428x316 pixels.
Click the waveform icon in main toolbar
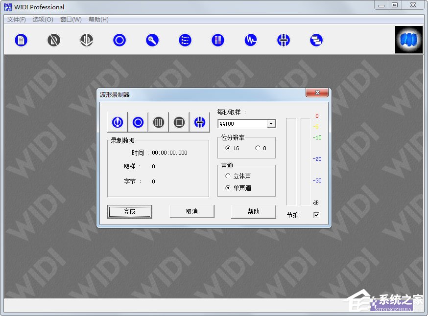[251, 40]
